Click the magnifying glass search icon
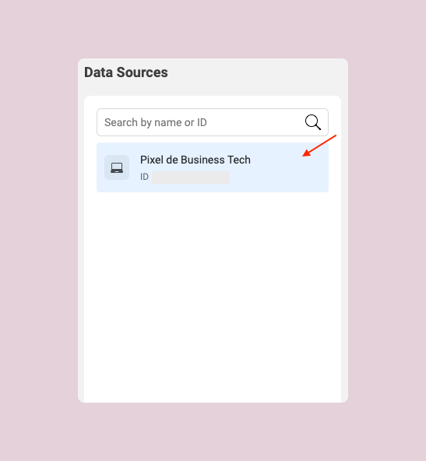Screen dimensions: 426x461 point(313,122)
